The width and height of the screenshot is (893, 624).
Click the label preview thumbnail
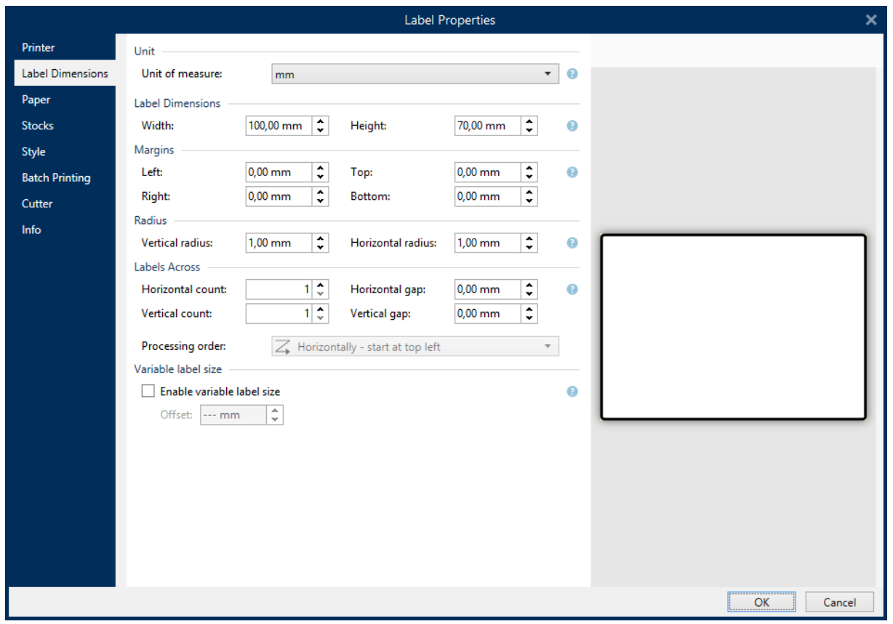point(733,327)
